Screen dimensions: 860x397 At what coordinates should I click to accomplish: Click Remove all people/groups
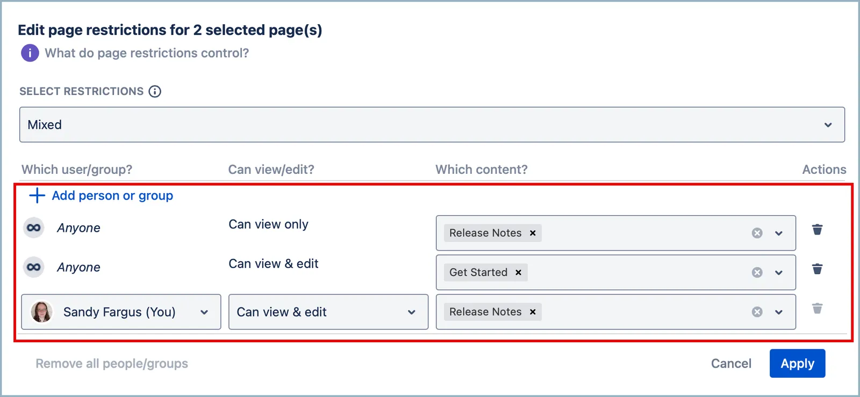112,363
